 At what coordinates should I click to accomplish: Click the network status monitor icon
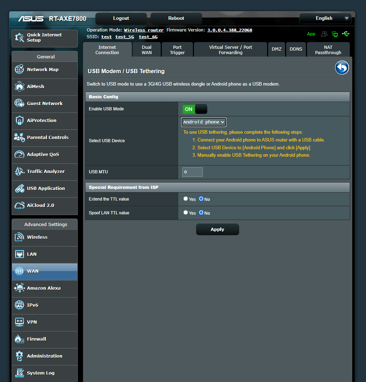click(x=335, y=34)
